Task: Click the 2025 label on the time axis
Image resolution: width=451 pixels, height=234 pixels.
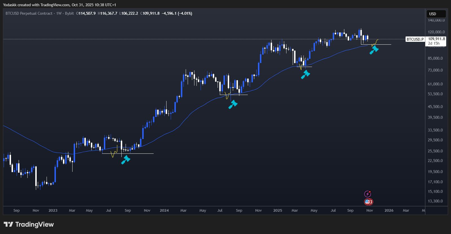Action: [x=277, y=211]
